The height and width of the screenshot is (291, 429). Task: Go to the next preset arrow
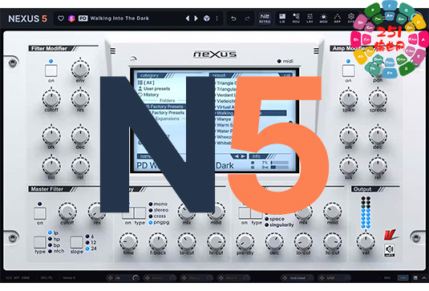tap(196, 18)
